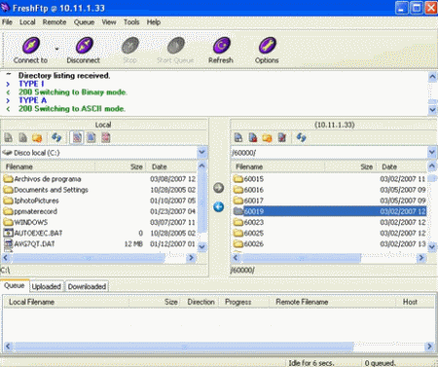The height and width of the screenshot is (367, 438).
Task: Click the AUTOEXEC.BAT file icon
Action: coord(8,233)
